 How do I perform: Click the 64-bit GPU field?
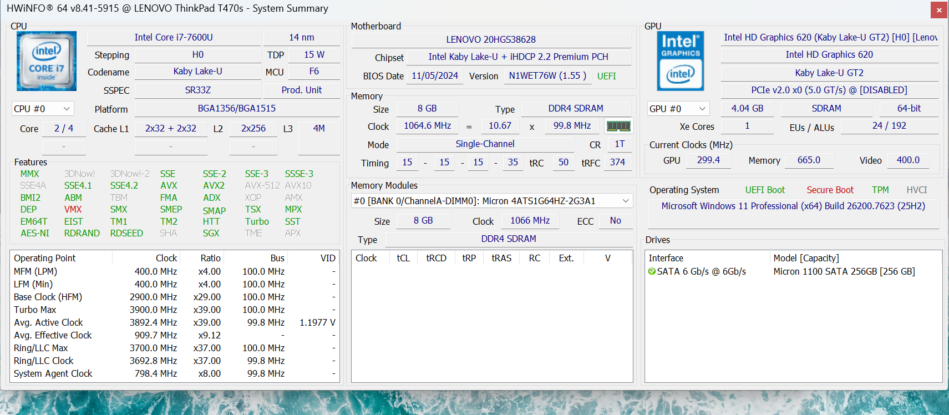pyautogui.click(x=909, y=109)
